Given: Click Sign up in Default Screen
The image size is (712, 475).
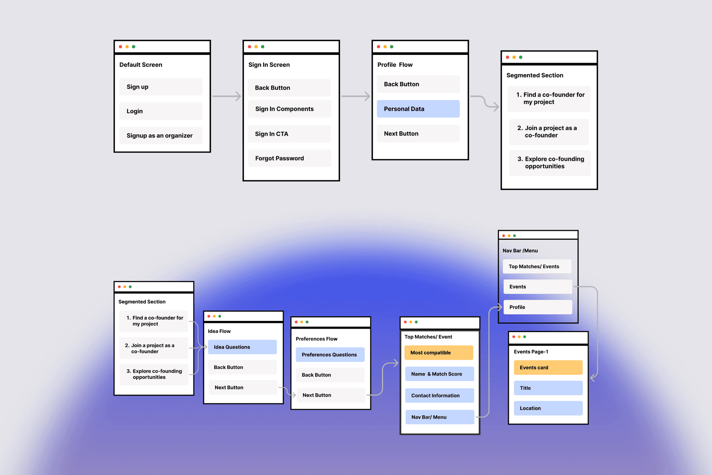Looking at the screenshot, I should coord(161,86).
